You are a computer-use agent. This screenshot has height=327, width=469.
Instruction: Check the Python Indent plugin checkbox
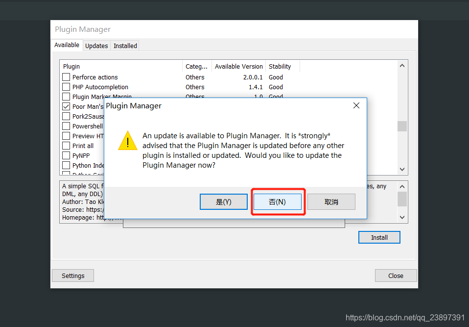click(66, 165)
